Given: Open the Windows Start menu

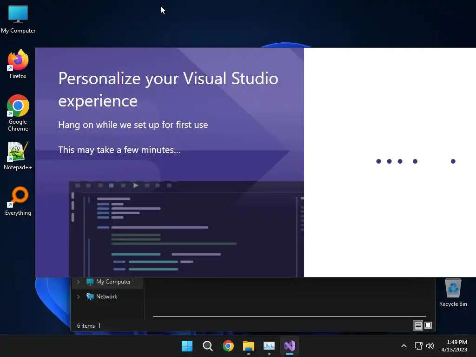Looking at the screenshot, I should [187, 346].
